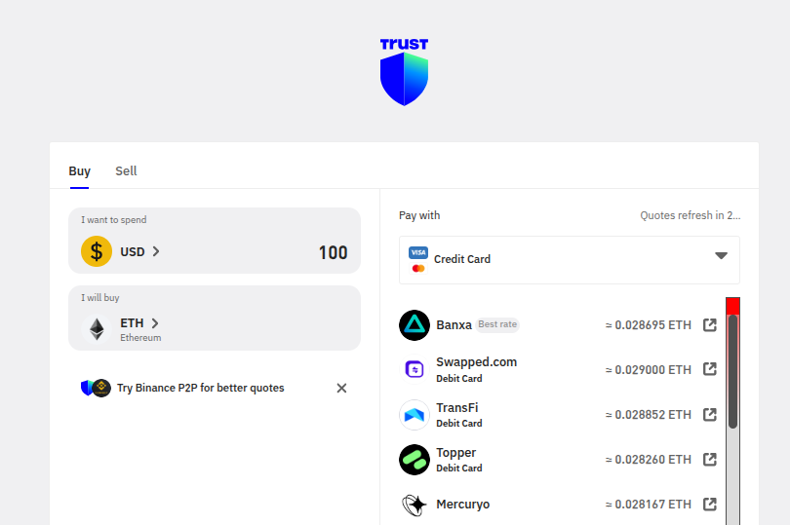Screen dimensions: 790x525
Task: Open Topper external link icon
Action: (709, 460)
